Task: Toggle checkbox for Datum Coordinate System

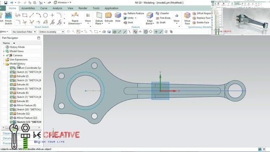Action: pos(11,68)
